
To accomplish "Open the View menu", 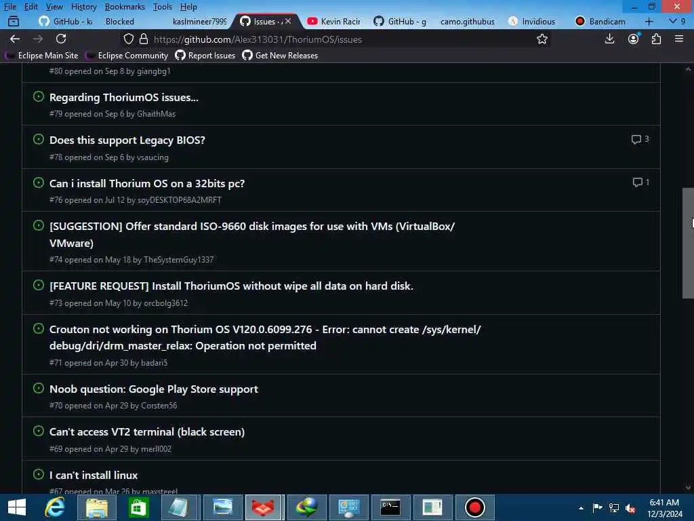I will (54, 7).
